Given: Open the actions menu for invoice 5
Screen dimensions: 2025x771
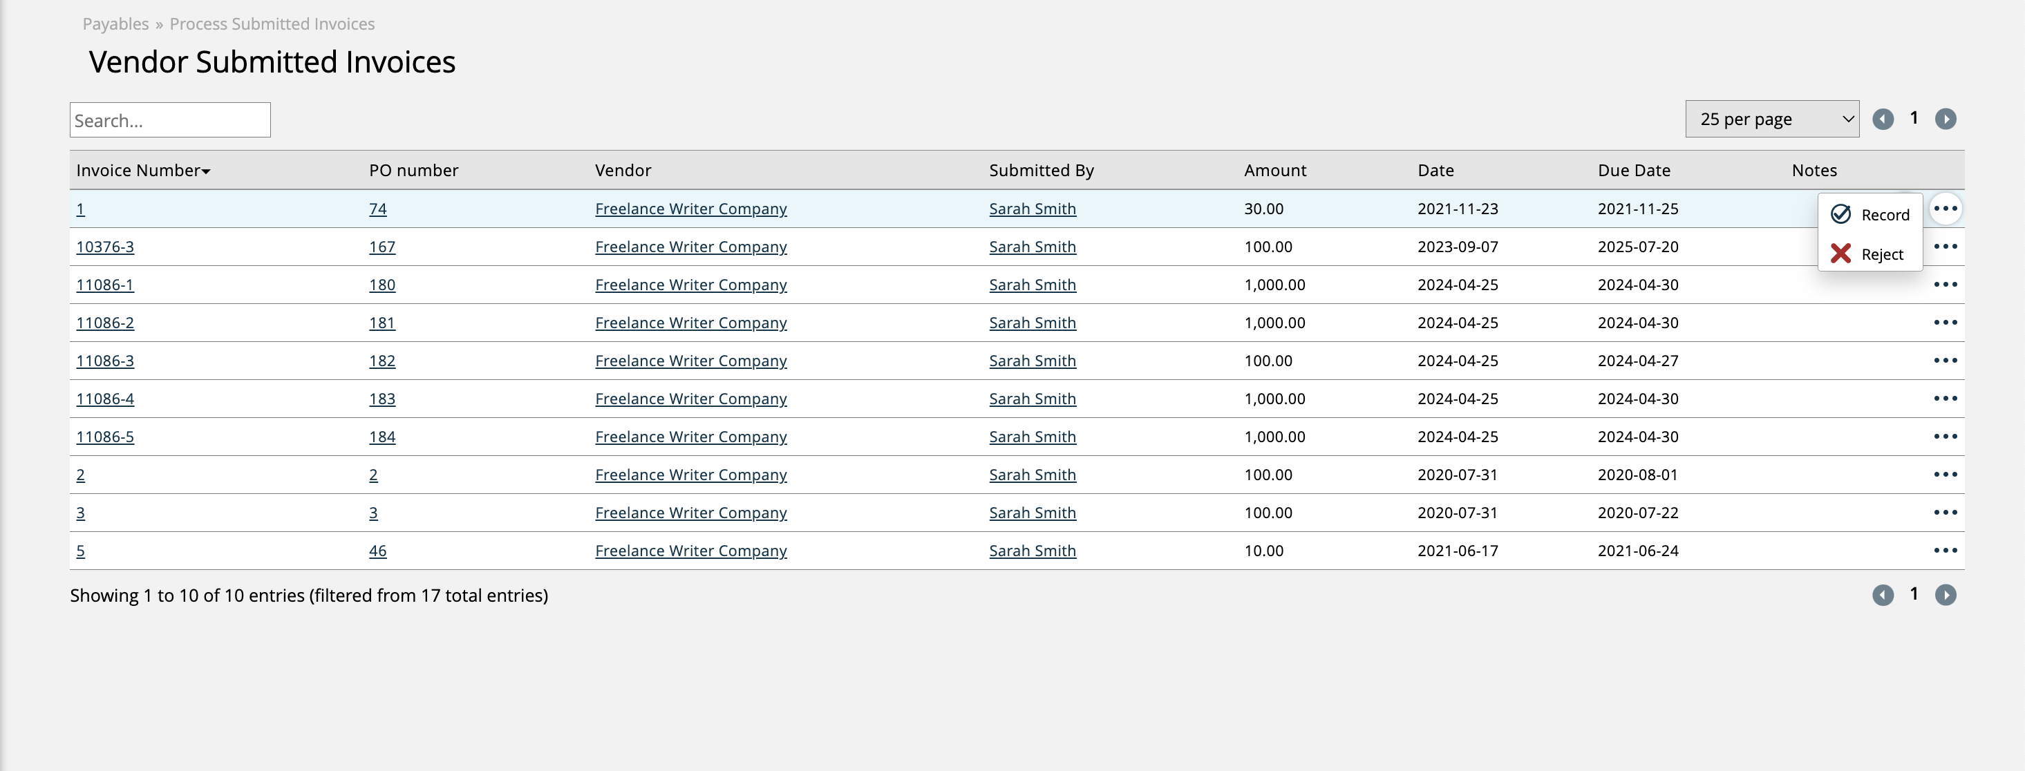Looking at the screenshot, I should [x=1942, y=550].
